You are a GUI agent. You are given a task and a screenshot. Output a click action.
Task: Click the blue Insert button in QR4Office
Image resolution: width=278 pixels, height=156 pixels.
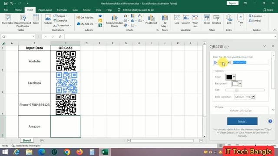pos(242,121)
